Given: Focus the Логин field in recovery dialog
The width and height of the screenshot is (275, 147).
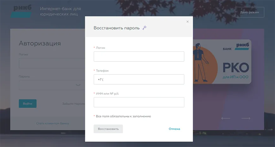Looking at the screenshot, I should tap(139, 57).
